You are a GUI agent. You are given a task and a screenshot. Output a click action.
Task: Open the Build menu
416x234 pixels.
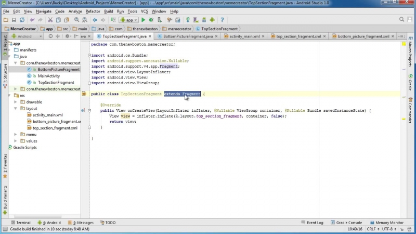[x=109, y=11]
